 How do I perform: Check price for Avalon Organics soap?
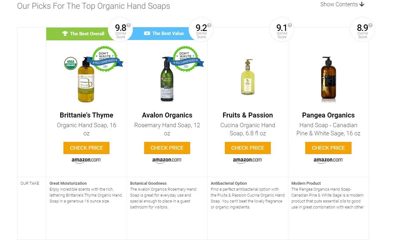tap(167, 148)
